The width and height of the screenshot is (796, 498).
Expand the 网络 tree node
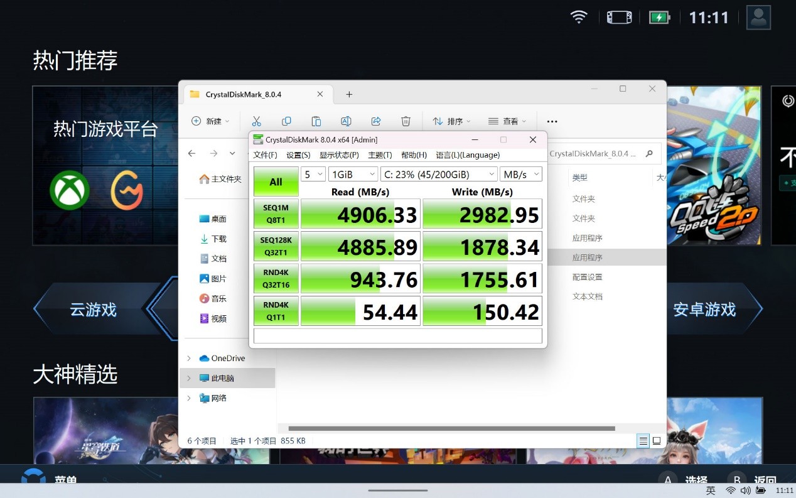point(189,398)
